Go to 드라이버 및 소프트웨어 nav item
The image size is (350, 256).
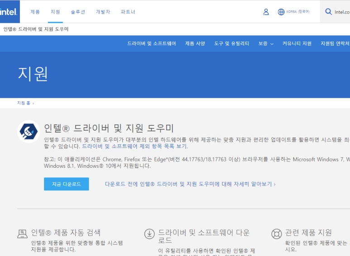tap(152, 43)
